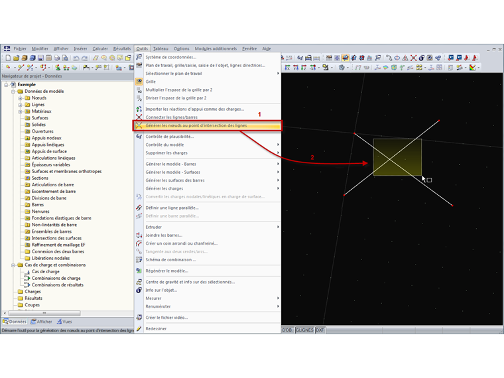The width and height of the screenshot is (504, 378).
Task: Expand the Nœuds tree node
Action: pyautogui.click(x=21, y=98)
